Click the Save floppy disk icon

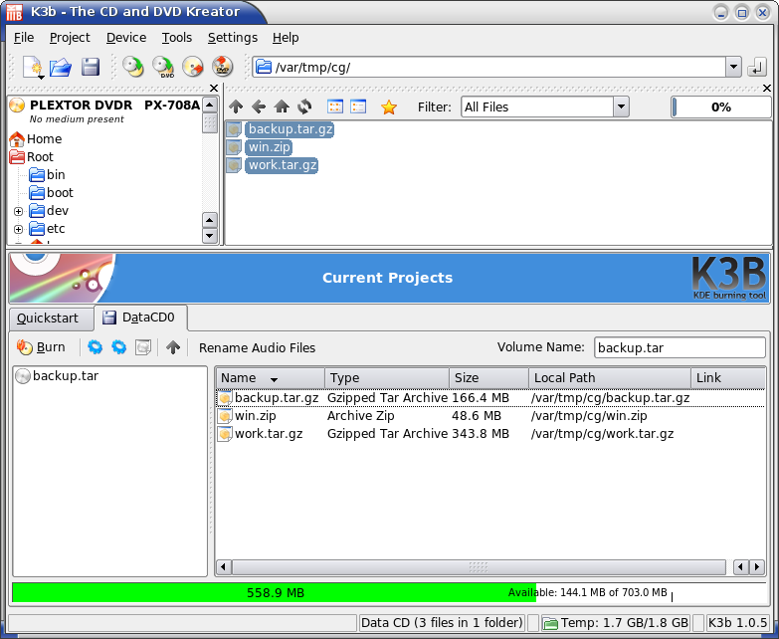91,67
